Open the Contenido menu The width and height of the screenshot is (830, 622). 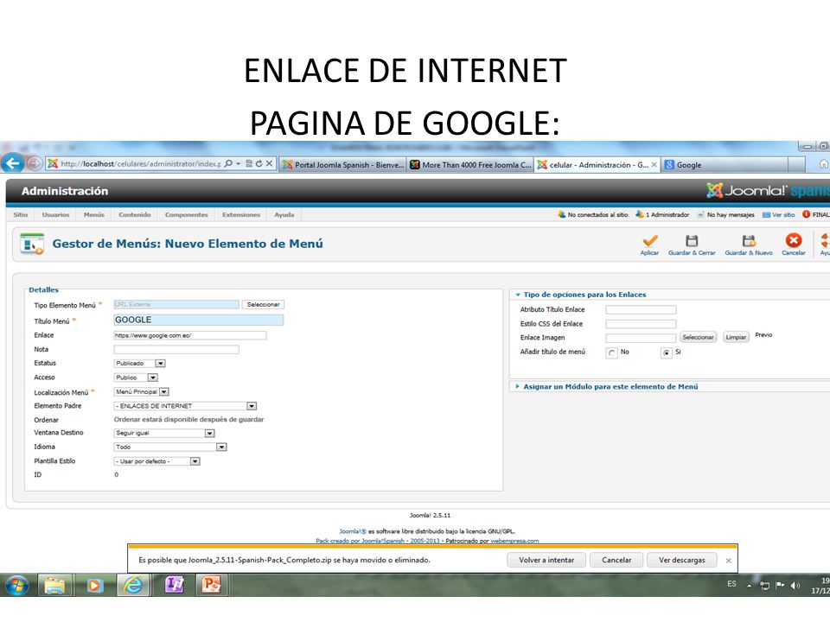[x=135, y=215]
